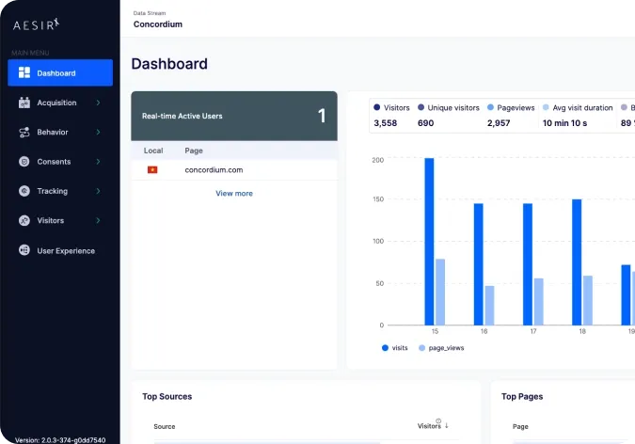635x444 pixels.
Task: Click the page_views bar for day 15
Action: coord(440,293)
